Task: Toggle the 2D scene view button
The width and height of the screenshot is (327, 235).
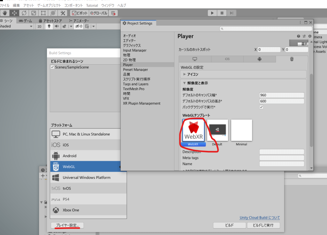Action: point(40,27)
